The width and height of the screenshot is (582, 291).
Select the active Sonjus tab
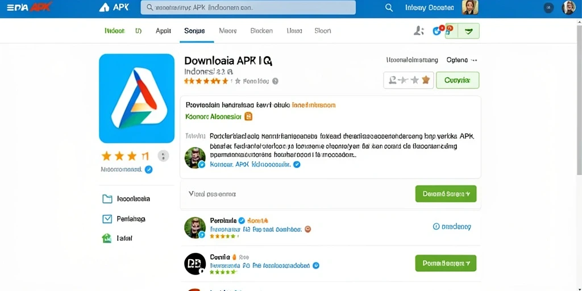(x=194, y=31)
